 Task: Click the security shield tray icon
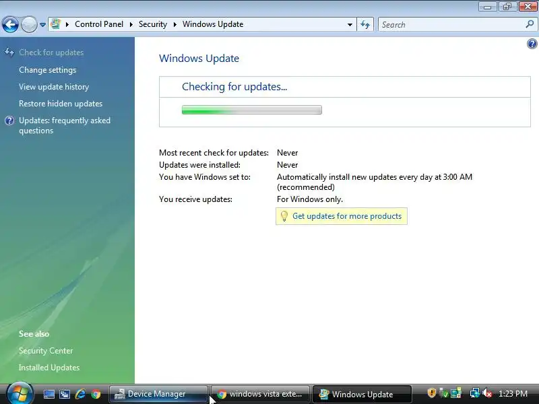pos(431,393)
